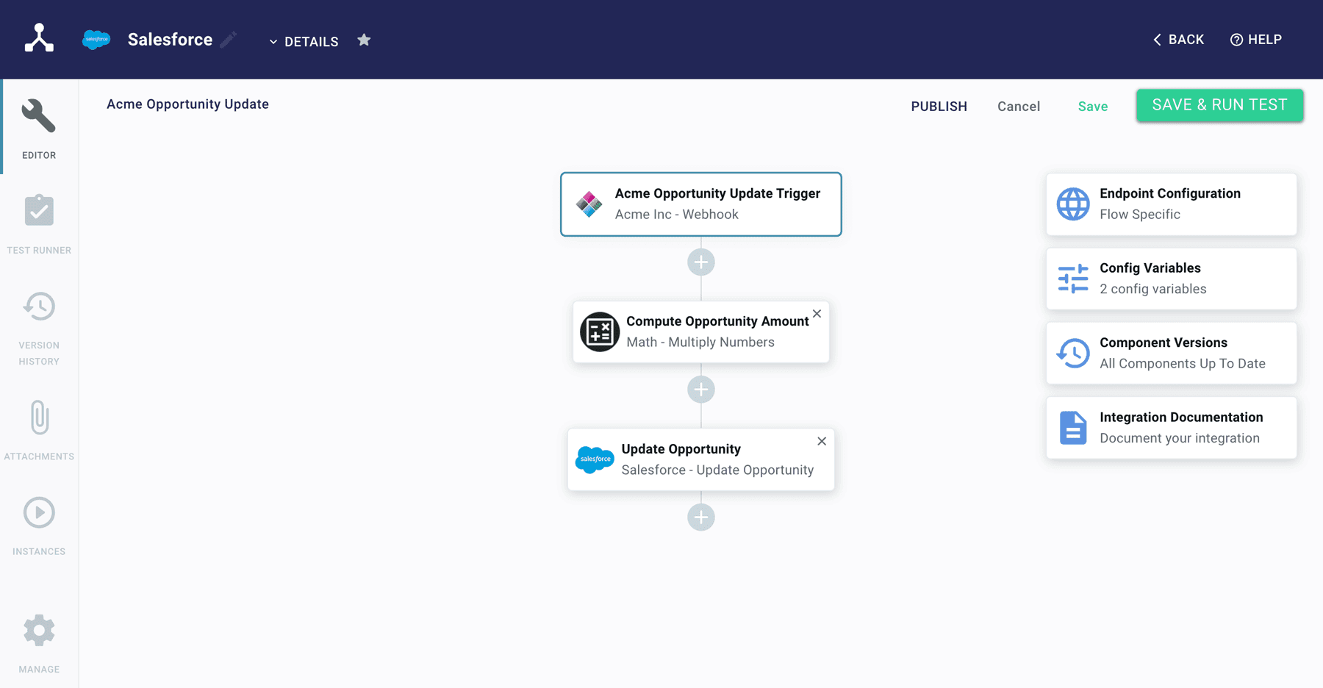Remove the Compute Opportunity Amount step
The width and height of the screenshot is (1323, 688).
(817, 314)
